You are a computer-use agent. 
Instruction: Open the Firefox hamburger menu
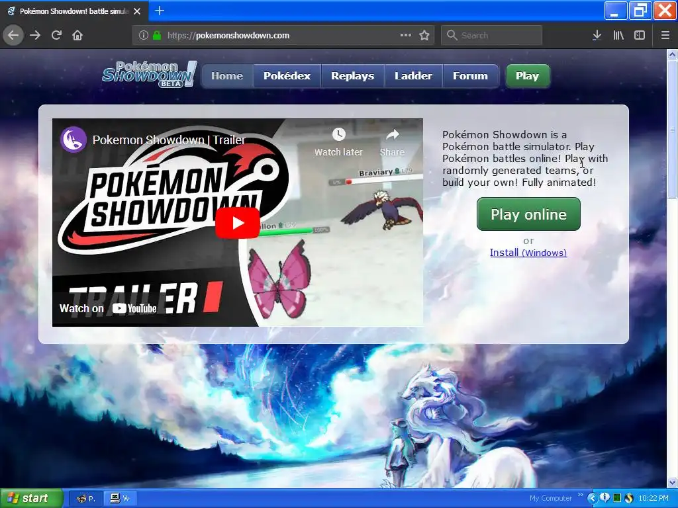click(665, 35)
